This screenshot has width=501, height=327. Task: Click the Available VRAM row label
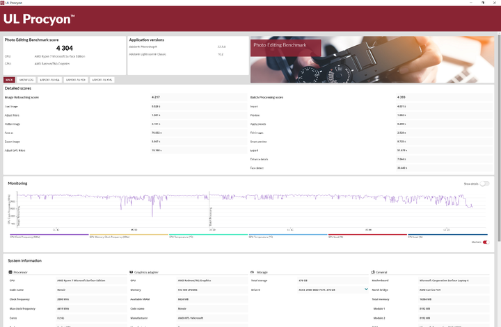coord(140,299)
